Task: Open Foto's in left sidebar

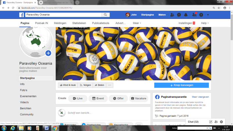Action: [24, 90]
